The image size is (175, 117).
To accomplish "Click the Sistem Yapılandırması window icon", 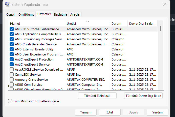I will tap(7, 4).
